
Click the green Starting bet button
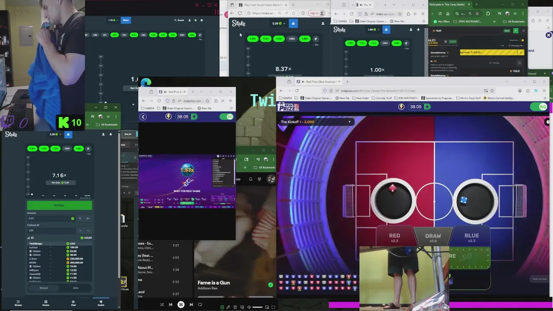tap(59, 205)
